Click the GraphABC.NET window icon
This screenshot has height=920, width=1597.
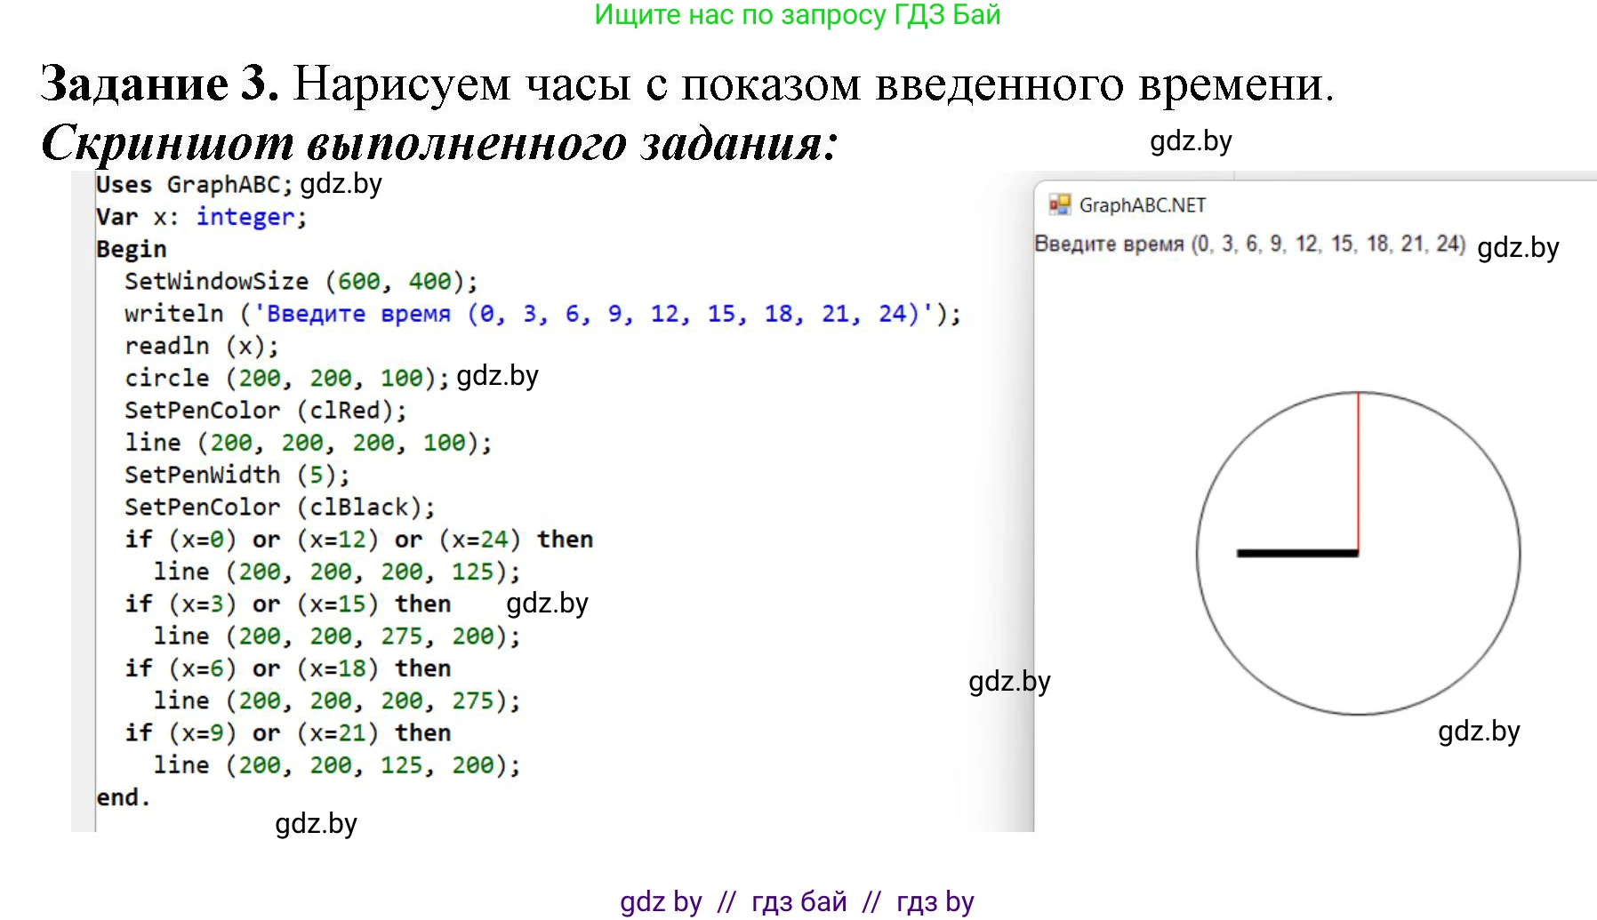(x=1059, y=205)
